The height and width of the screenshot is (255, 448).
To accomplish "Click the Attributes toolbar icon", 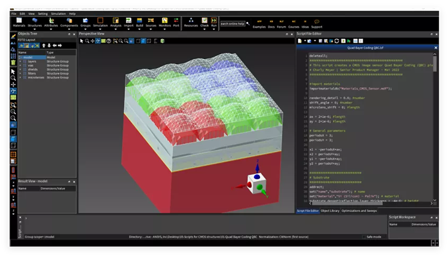I will (51, 20).
